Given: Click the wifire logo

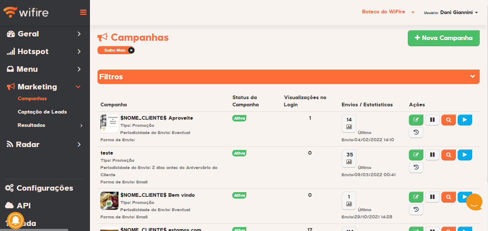Looking at the screenshot, I should pyautogui.click(x=26, y=12).
